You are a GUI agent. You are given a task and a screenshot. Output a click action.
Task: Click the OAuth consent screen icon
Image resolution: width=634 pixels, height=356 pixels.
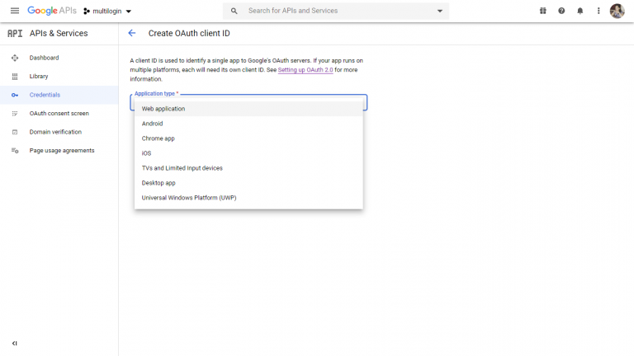(15, 114)
